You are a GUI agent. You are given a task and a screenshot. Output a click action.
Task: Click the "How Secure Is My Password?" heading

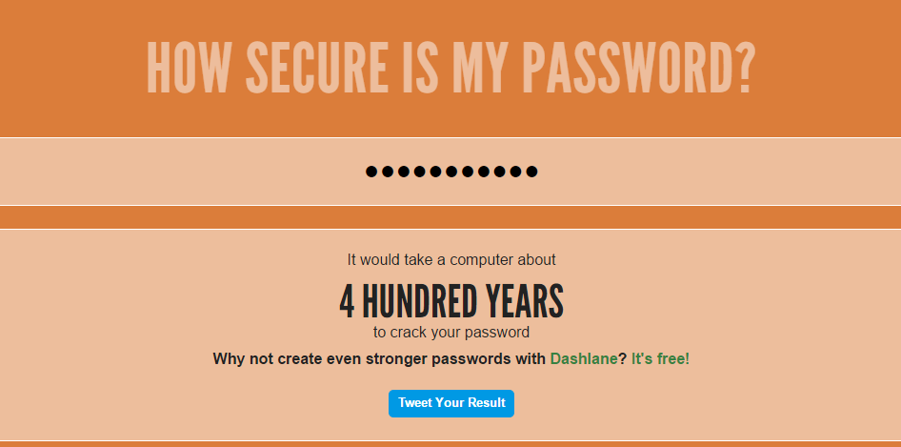click(450, 69)
